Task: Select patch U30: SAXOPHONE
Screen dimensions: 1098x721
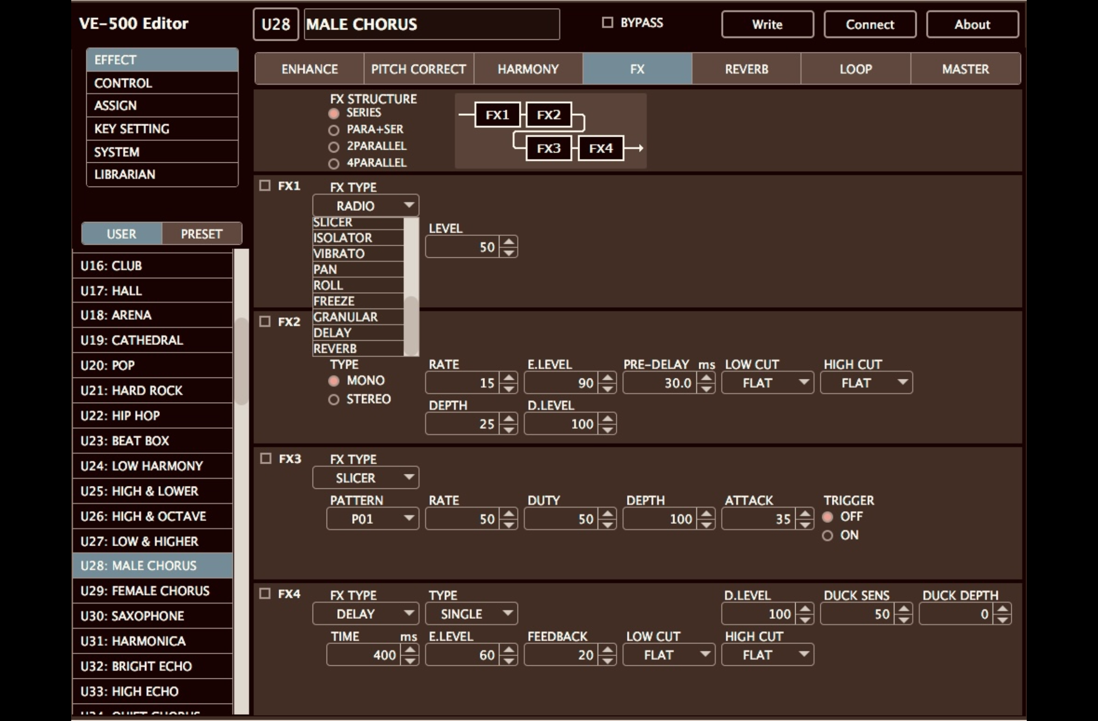Action: tap(153, 616)
